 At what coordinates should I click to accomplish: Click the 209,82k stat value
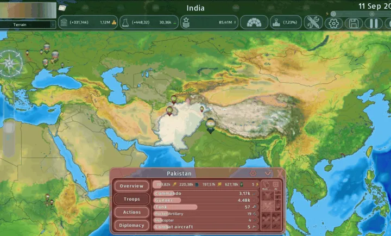(x=163, y=184)
